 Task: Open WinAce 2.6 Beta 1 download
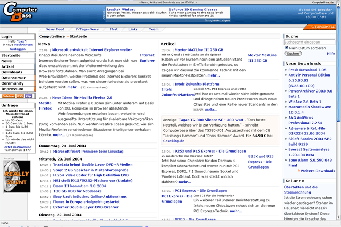(305, 102)
